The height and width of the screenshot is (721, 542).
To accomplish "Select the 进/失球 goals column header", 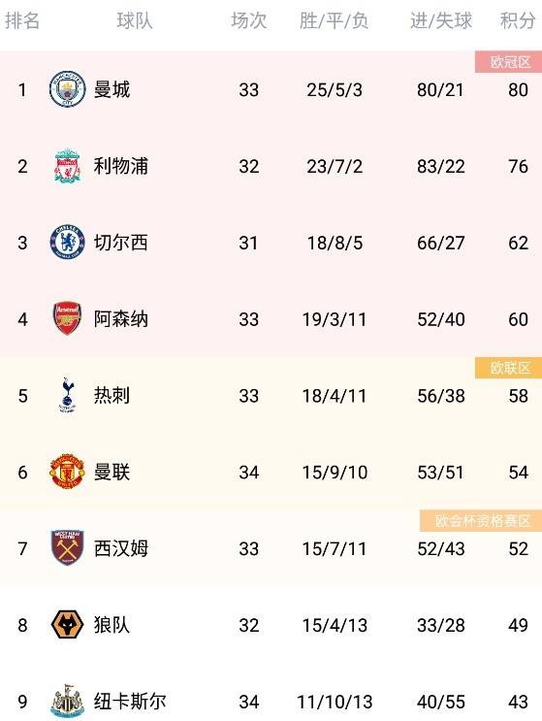I will 441,20.
